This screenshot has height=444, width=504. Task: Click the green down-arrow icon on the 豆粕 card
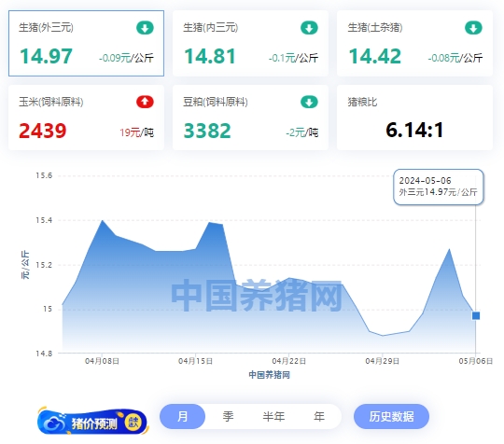click(x=309, y=102)
